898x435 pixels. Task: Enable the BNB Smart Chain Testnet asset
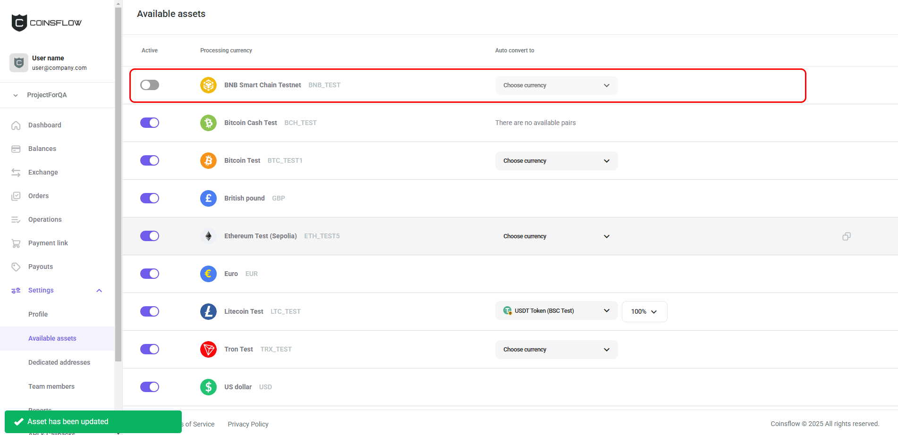pyautogui.click(x=149, y=85)
